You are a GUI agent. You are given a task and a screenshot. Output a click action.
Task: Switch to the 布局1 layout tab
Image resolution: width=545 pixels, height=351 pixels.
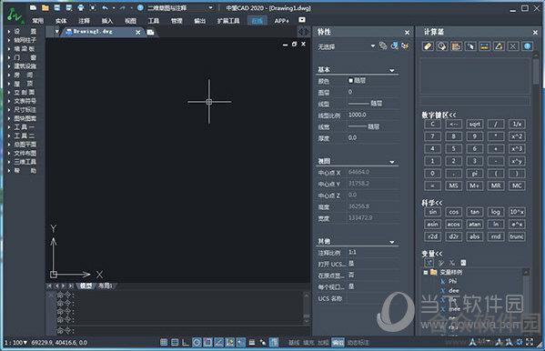(x=105, y=286)
